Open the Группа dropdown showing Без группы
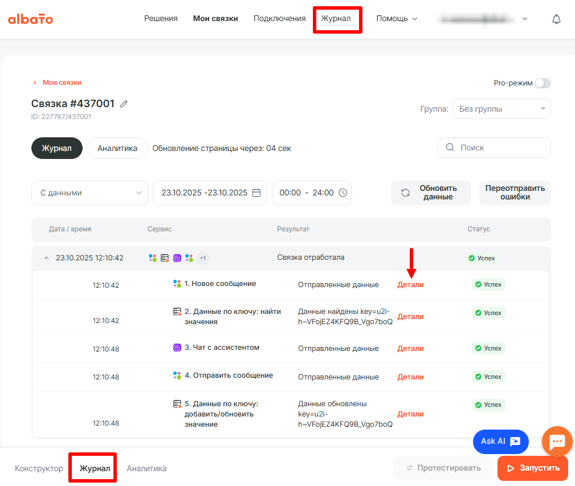 (501, 109)
